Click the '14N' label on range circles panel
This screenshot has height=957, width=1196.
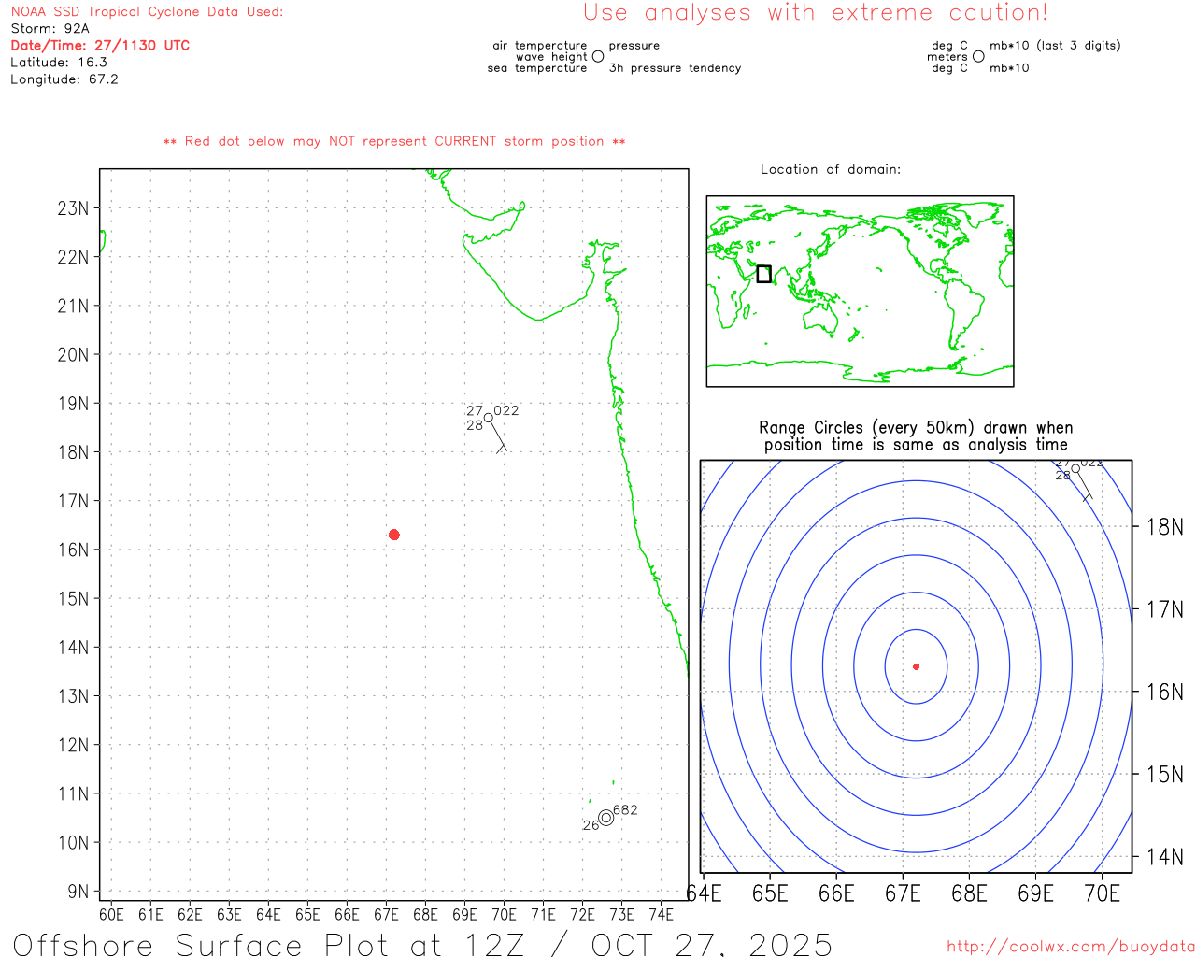coord(1165,857)
